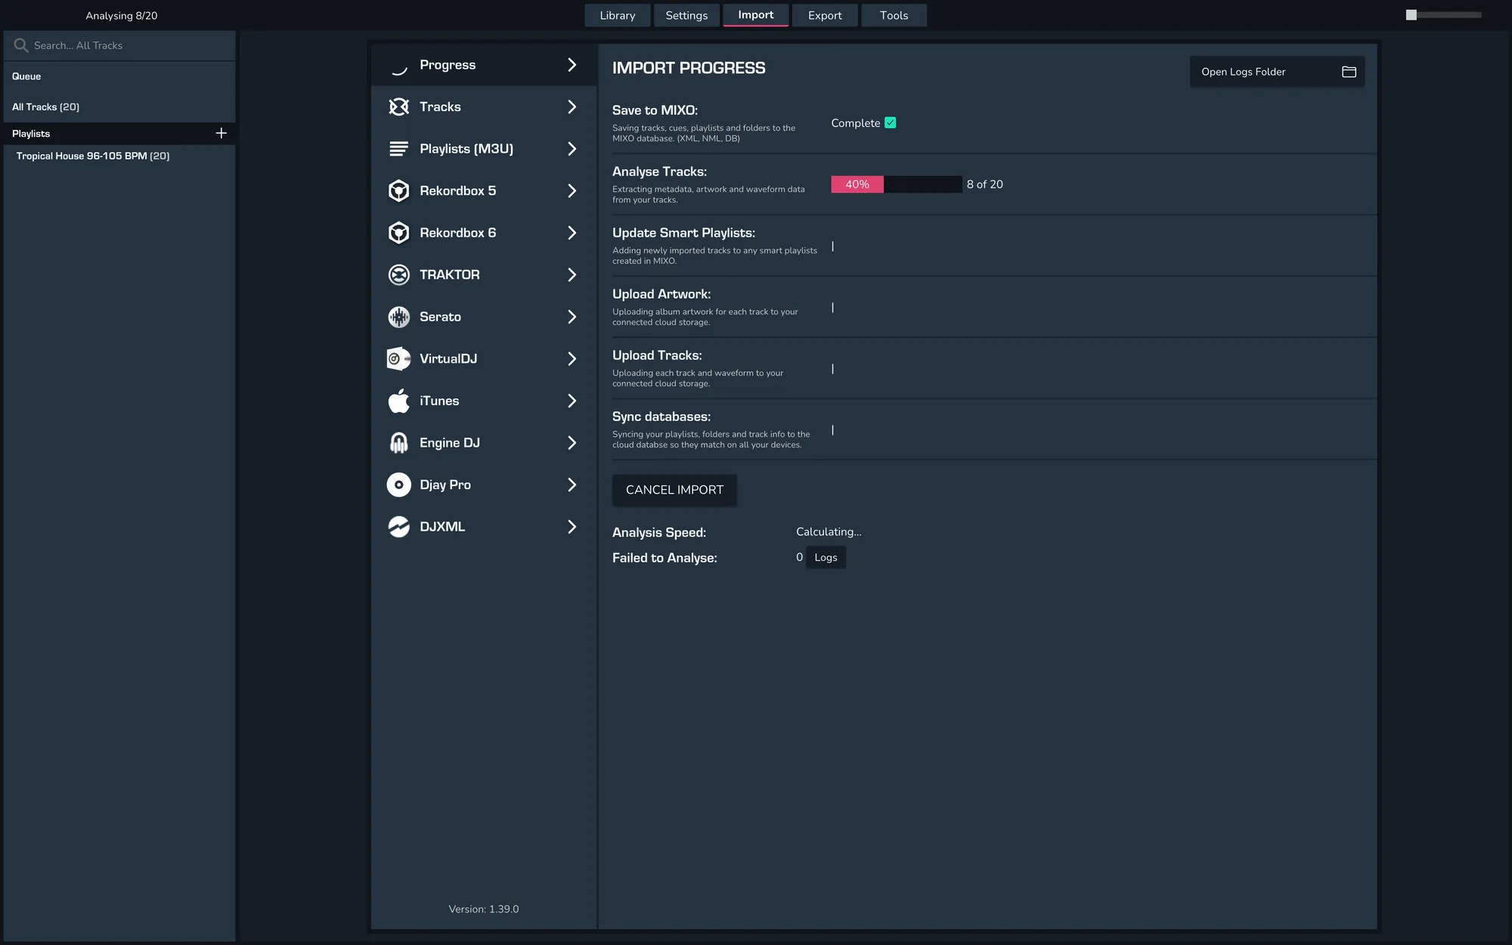
Task: Toggle the Save to MIXO Complete checkbox
Action: pyautogui.click(x=890, y=122)
